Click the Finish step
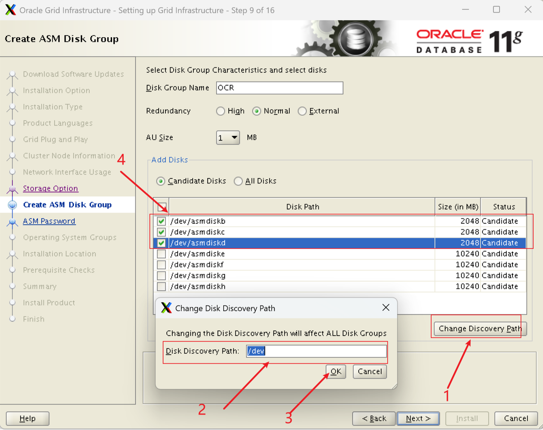543x430 pixels. point(34,319)
